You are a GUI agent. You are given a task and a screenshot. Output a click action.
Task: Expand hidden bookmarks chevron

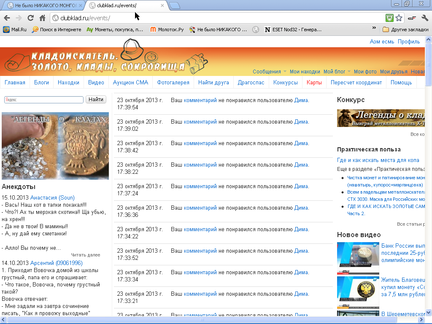pos(374,28)
